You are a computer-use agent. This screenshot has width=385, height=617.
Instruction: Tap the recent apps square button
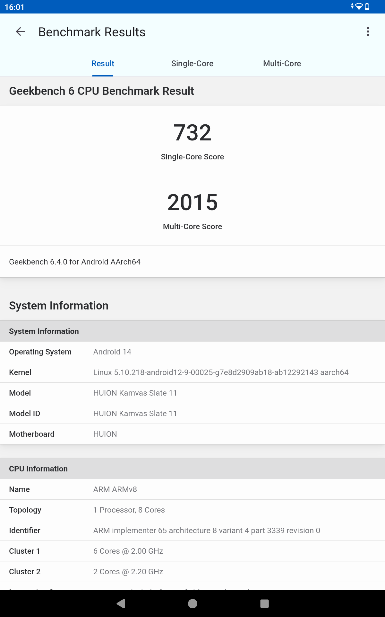click(264, 604)
